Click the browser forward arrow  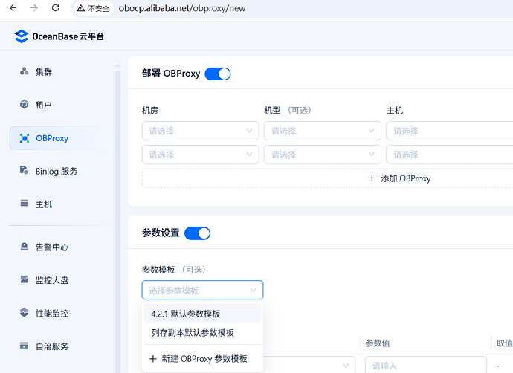[34, 8]
